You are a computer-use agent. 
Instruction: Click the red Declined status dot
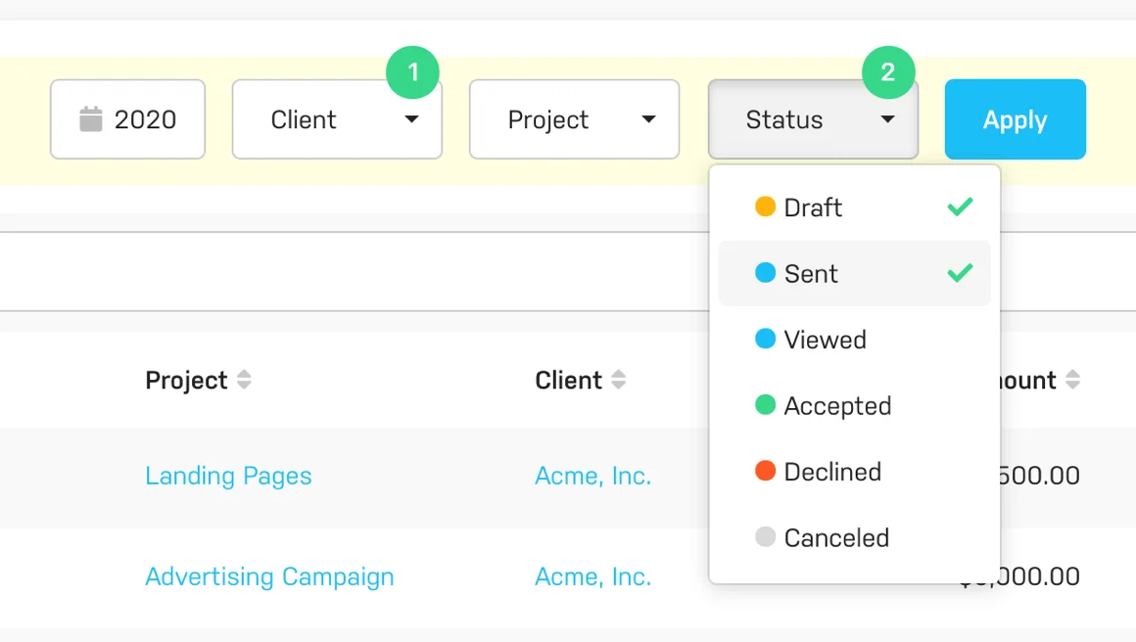tap(766, 471)
